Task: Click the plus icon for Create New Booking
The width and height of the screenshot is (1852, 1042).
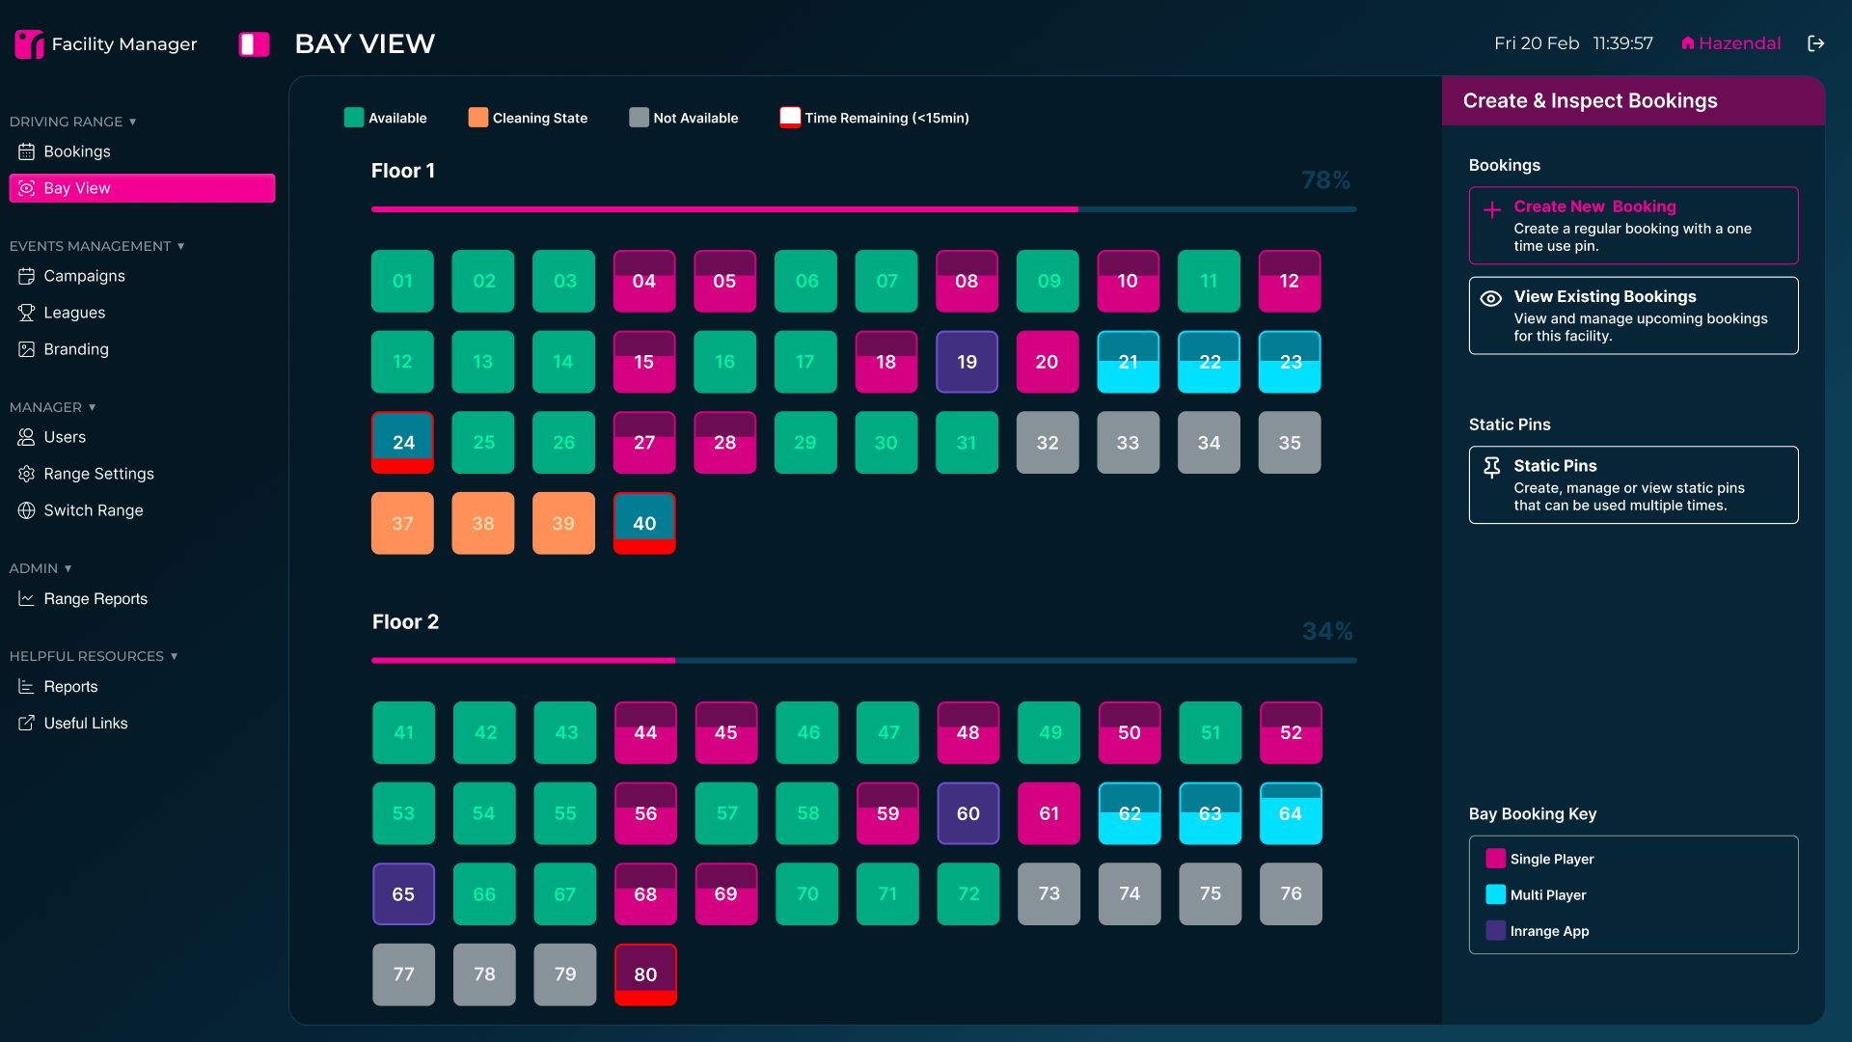Action: click(x=1491, y=210)
